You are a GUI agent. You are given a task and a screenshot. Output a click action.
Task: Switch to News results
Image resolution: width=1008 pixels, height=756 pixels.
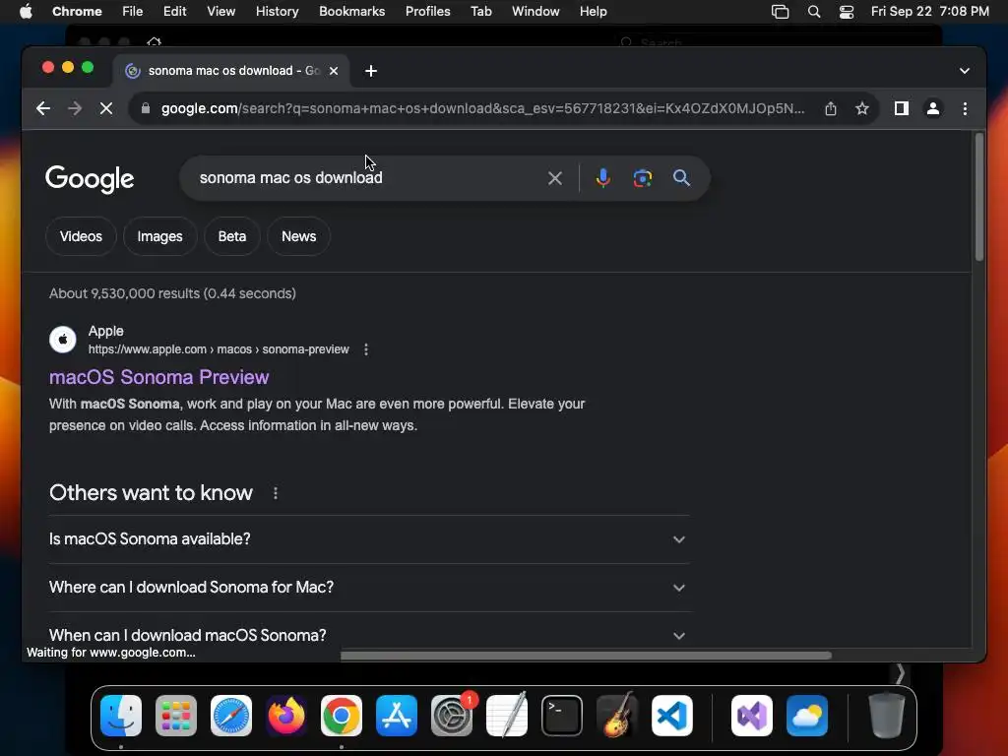[x=299, y=236]
